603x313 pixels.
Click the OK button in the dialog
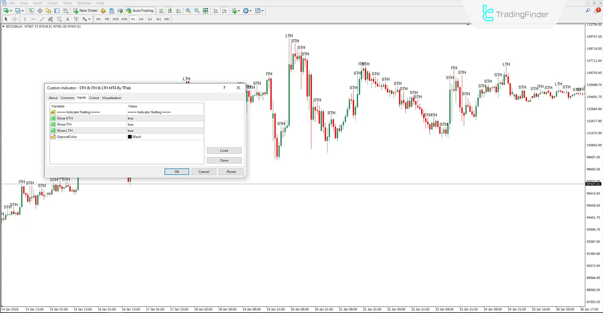pyautogui.click(x=176, y=172)
